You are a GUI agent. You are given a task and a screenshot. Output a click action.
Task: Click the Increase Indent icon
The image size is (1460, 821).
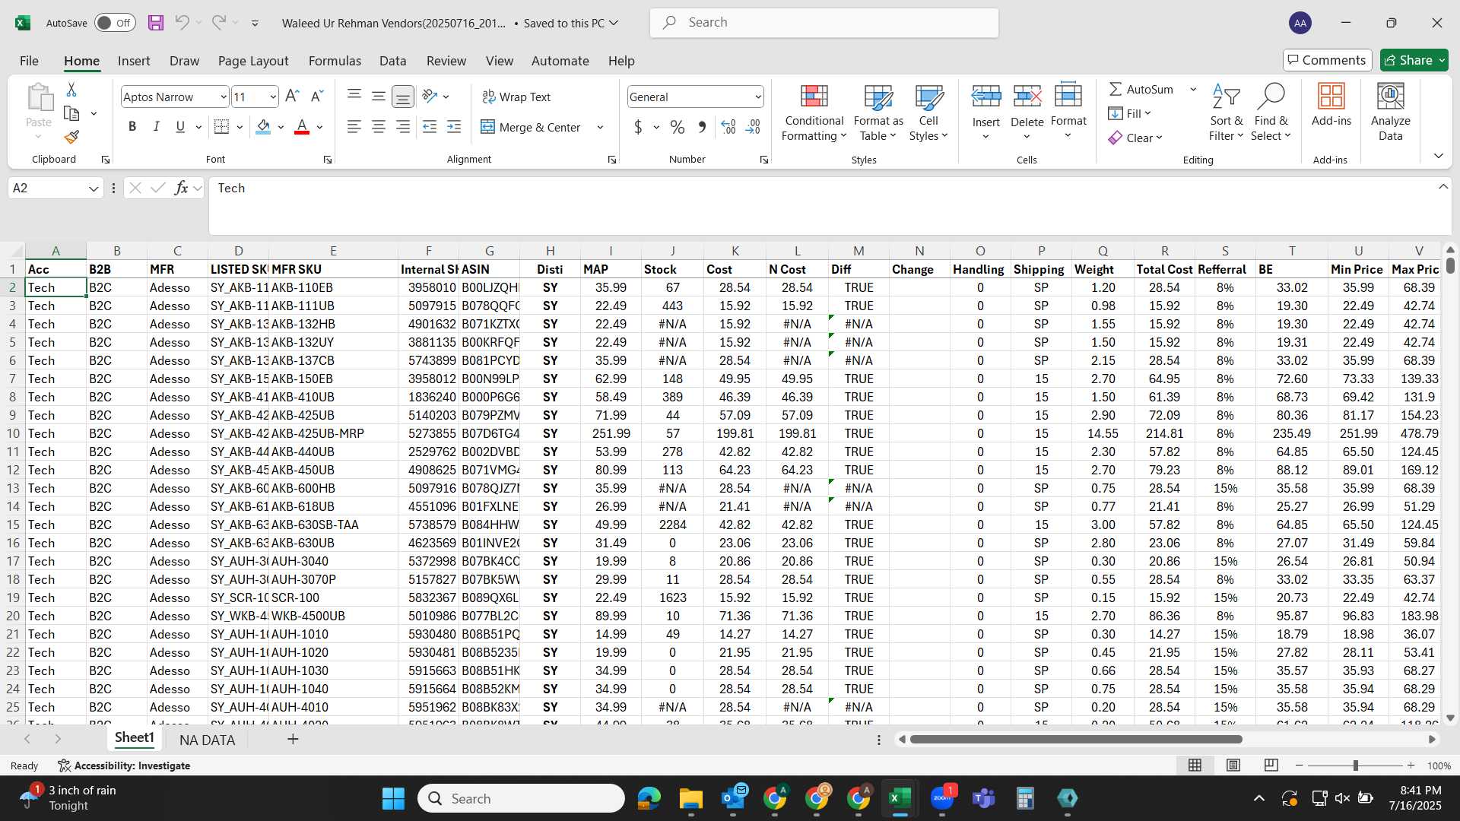point(454,127)
